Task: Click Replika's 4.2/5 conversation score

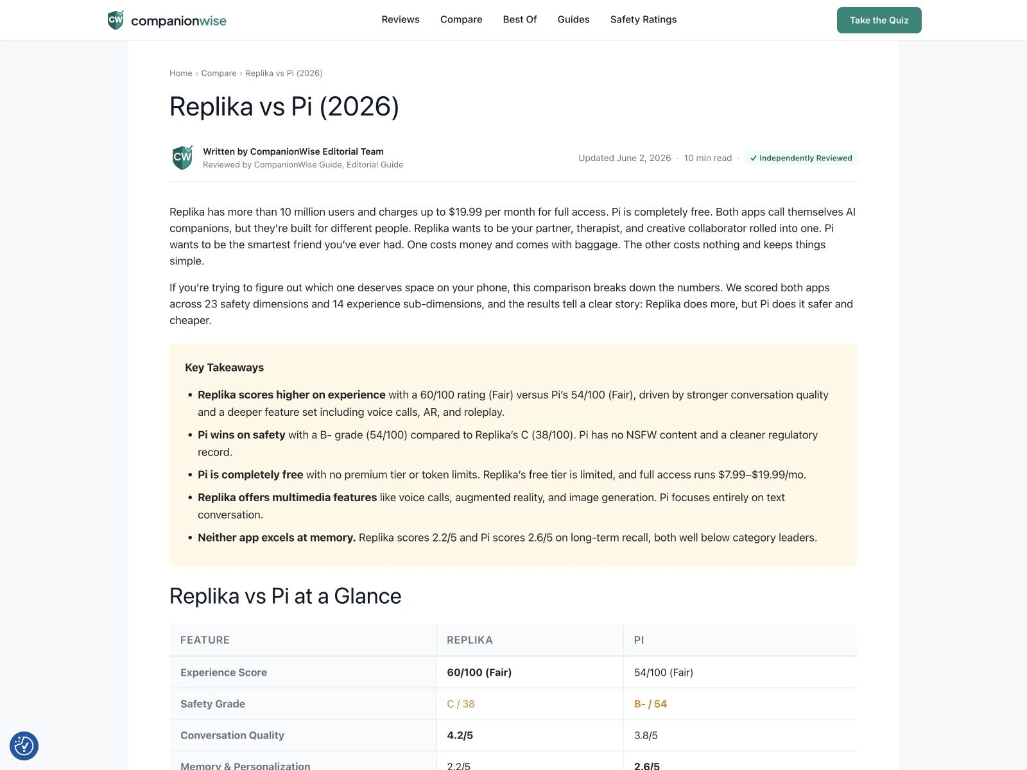Action: click(460, 735)
